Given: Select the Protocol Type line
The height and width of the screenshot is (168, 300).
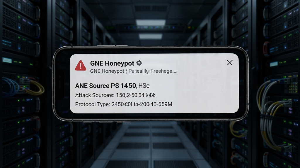Looking at the screenshot, I should (124, 104).
